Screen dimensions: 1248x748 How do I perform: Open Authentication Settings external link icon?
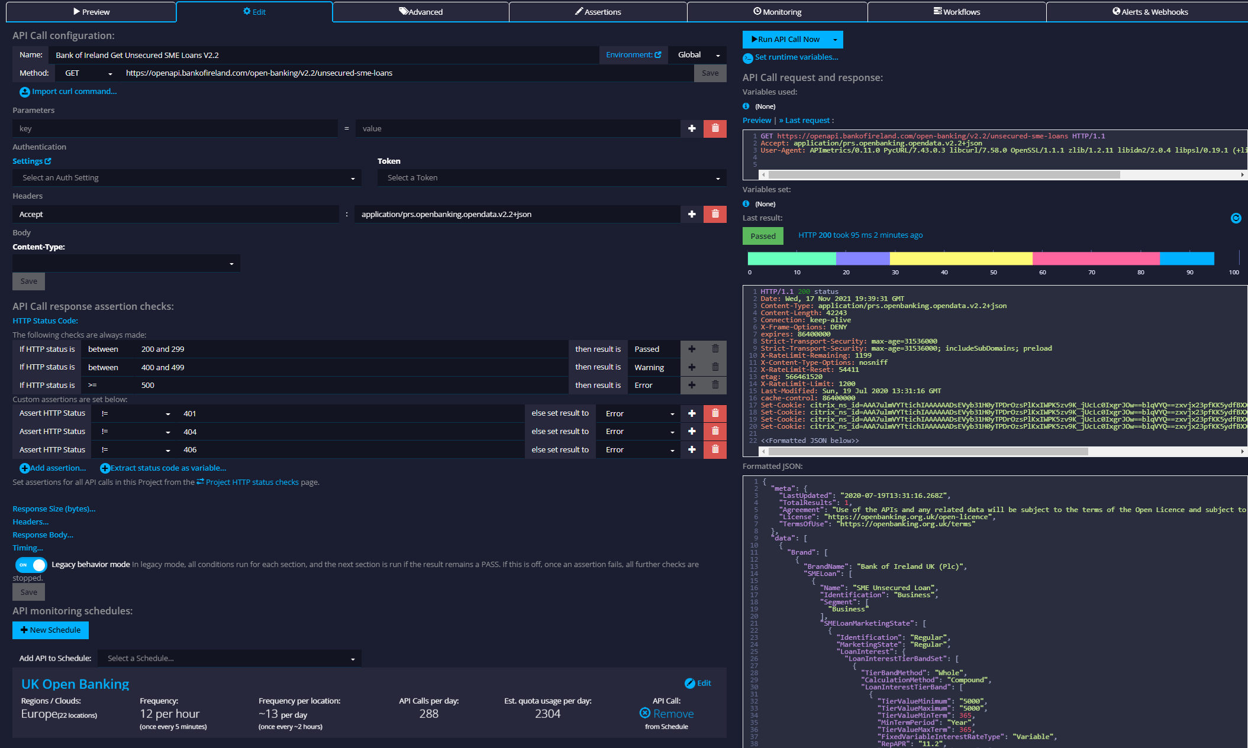point(48,161)
